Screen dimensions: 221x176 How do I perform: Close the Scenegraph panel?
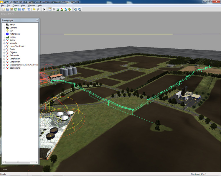click(37, 21)
